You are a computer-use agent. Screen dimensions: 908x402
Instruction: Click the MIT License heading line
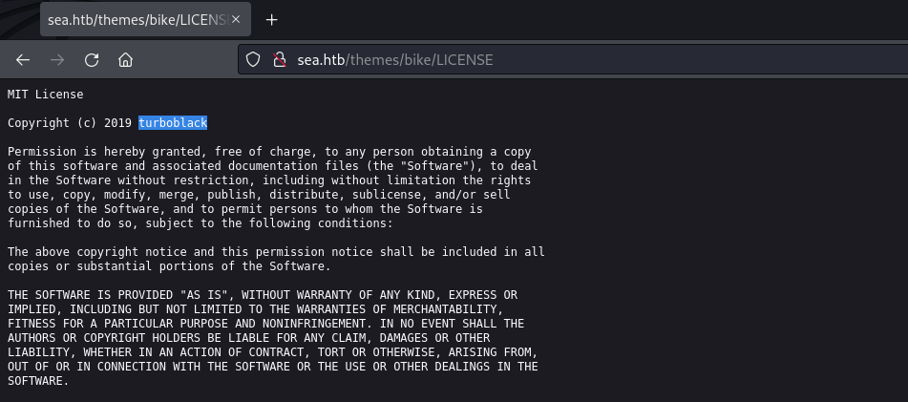(x=45, y=95)
